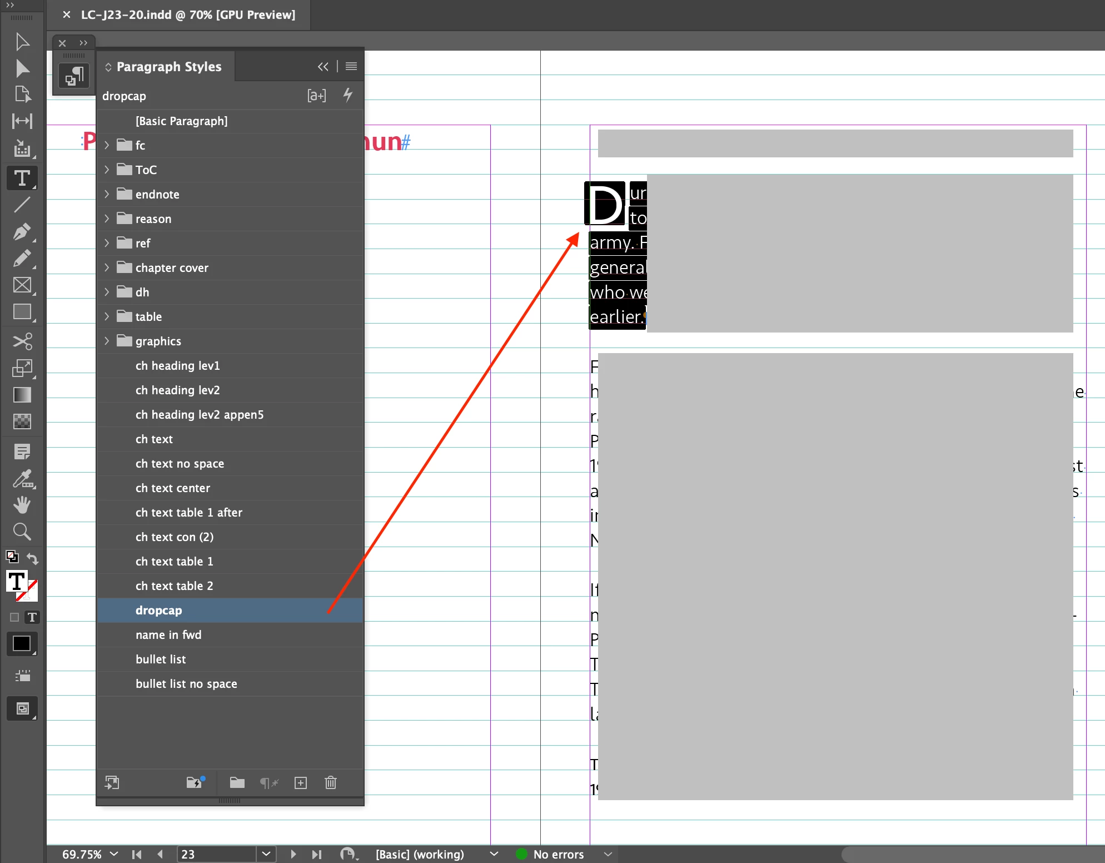Click the Gap tool
Screen dimensions: 1105x863
pos(22,121)
